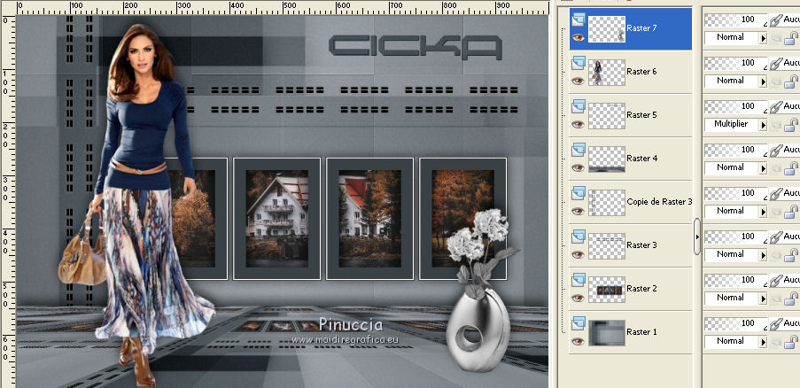
Task: Click the raster layer type icon of Raster 1
Action: (x=578, y=323)
